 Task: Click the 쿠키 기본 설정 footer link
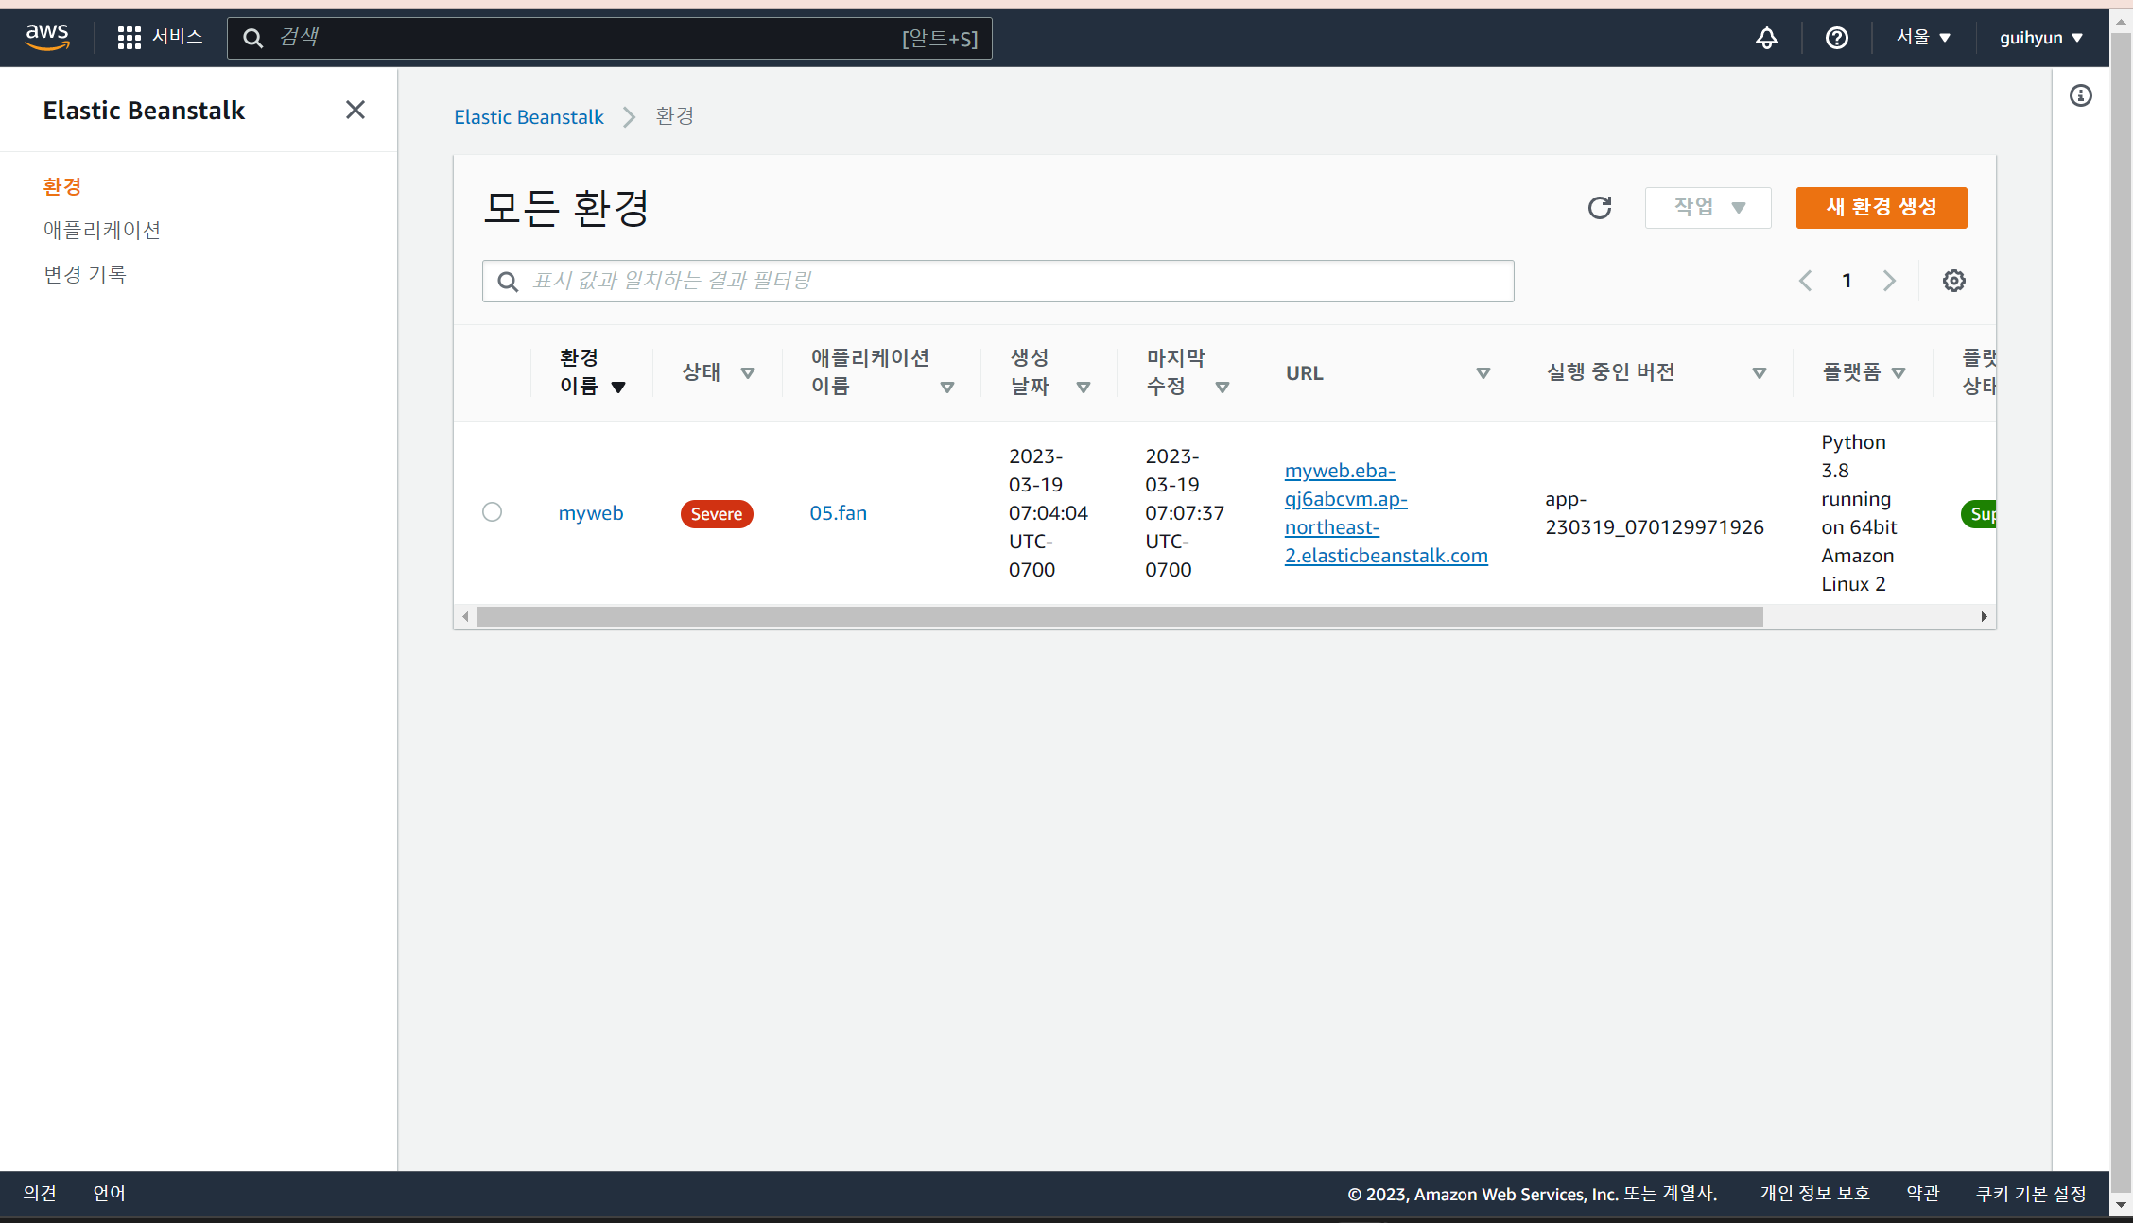click(x=2031, y=1193)
